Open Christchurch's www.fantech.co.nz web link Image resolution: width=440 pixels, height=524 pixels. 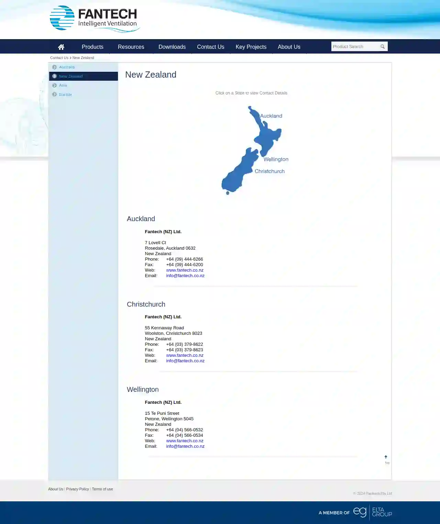pos(185,355)
